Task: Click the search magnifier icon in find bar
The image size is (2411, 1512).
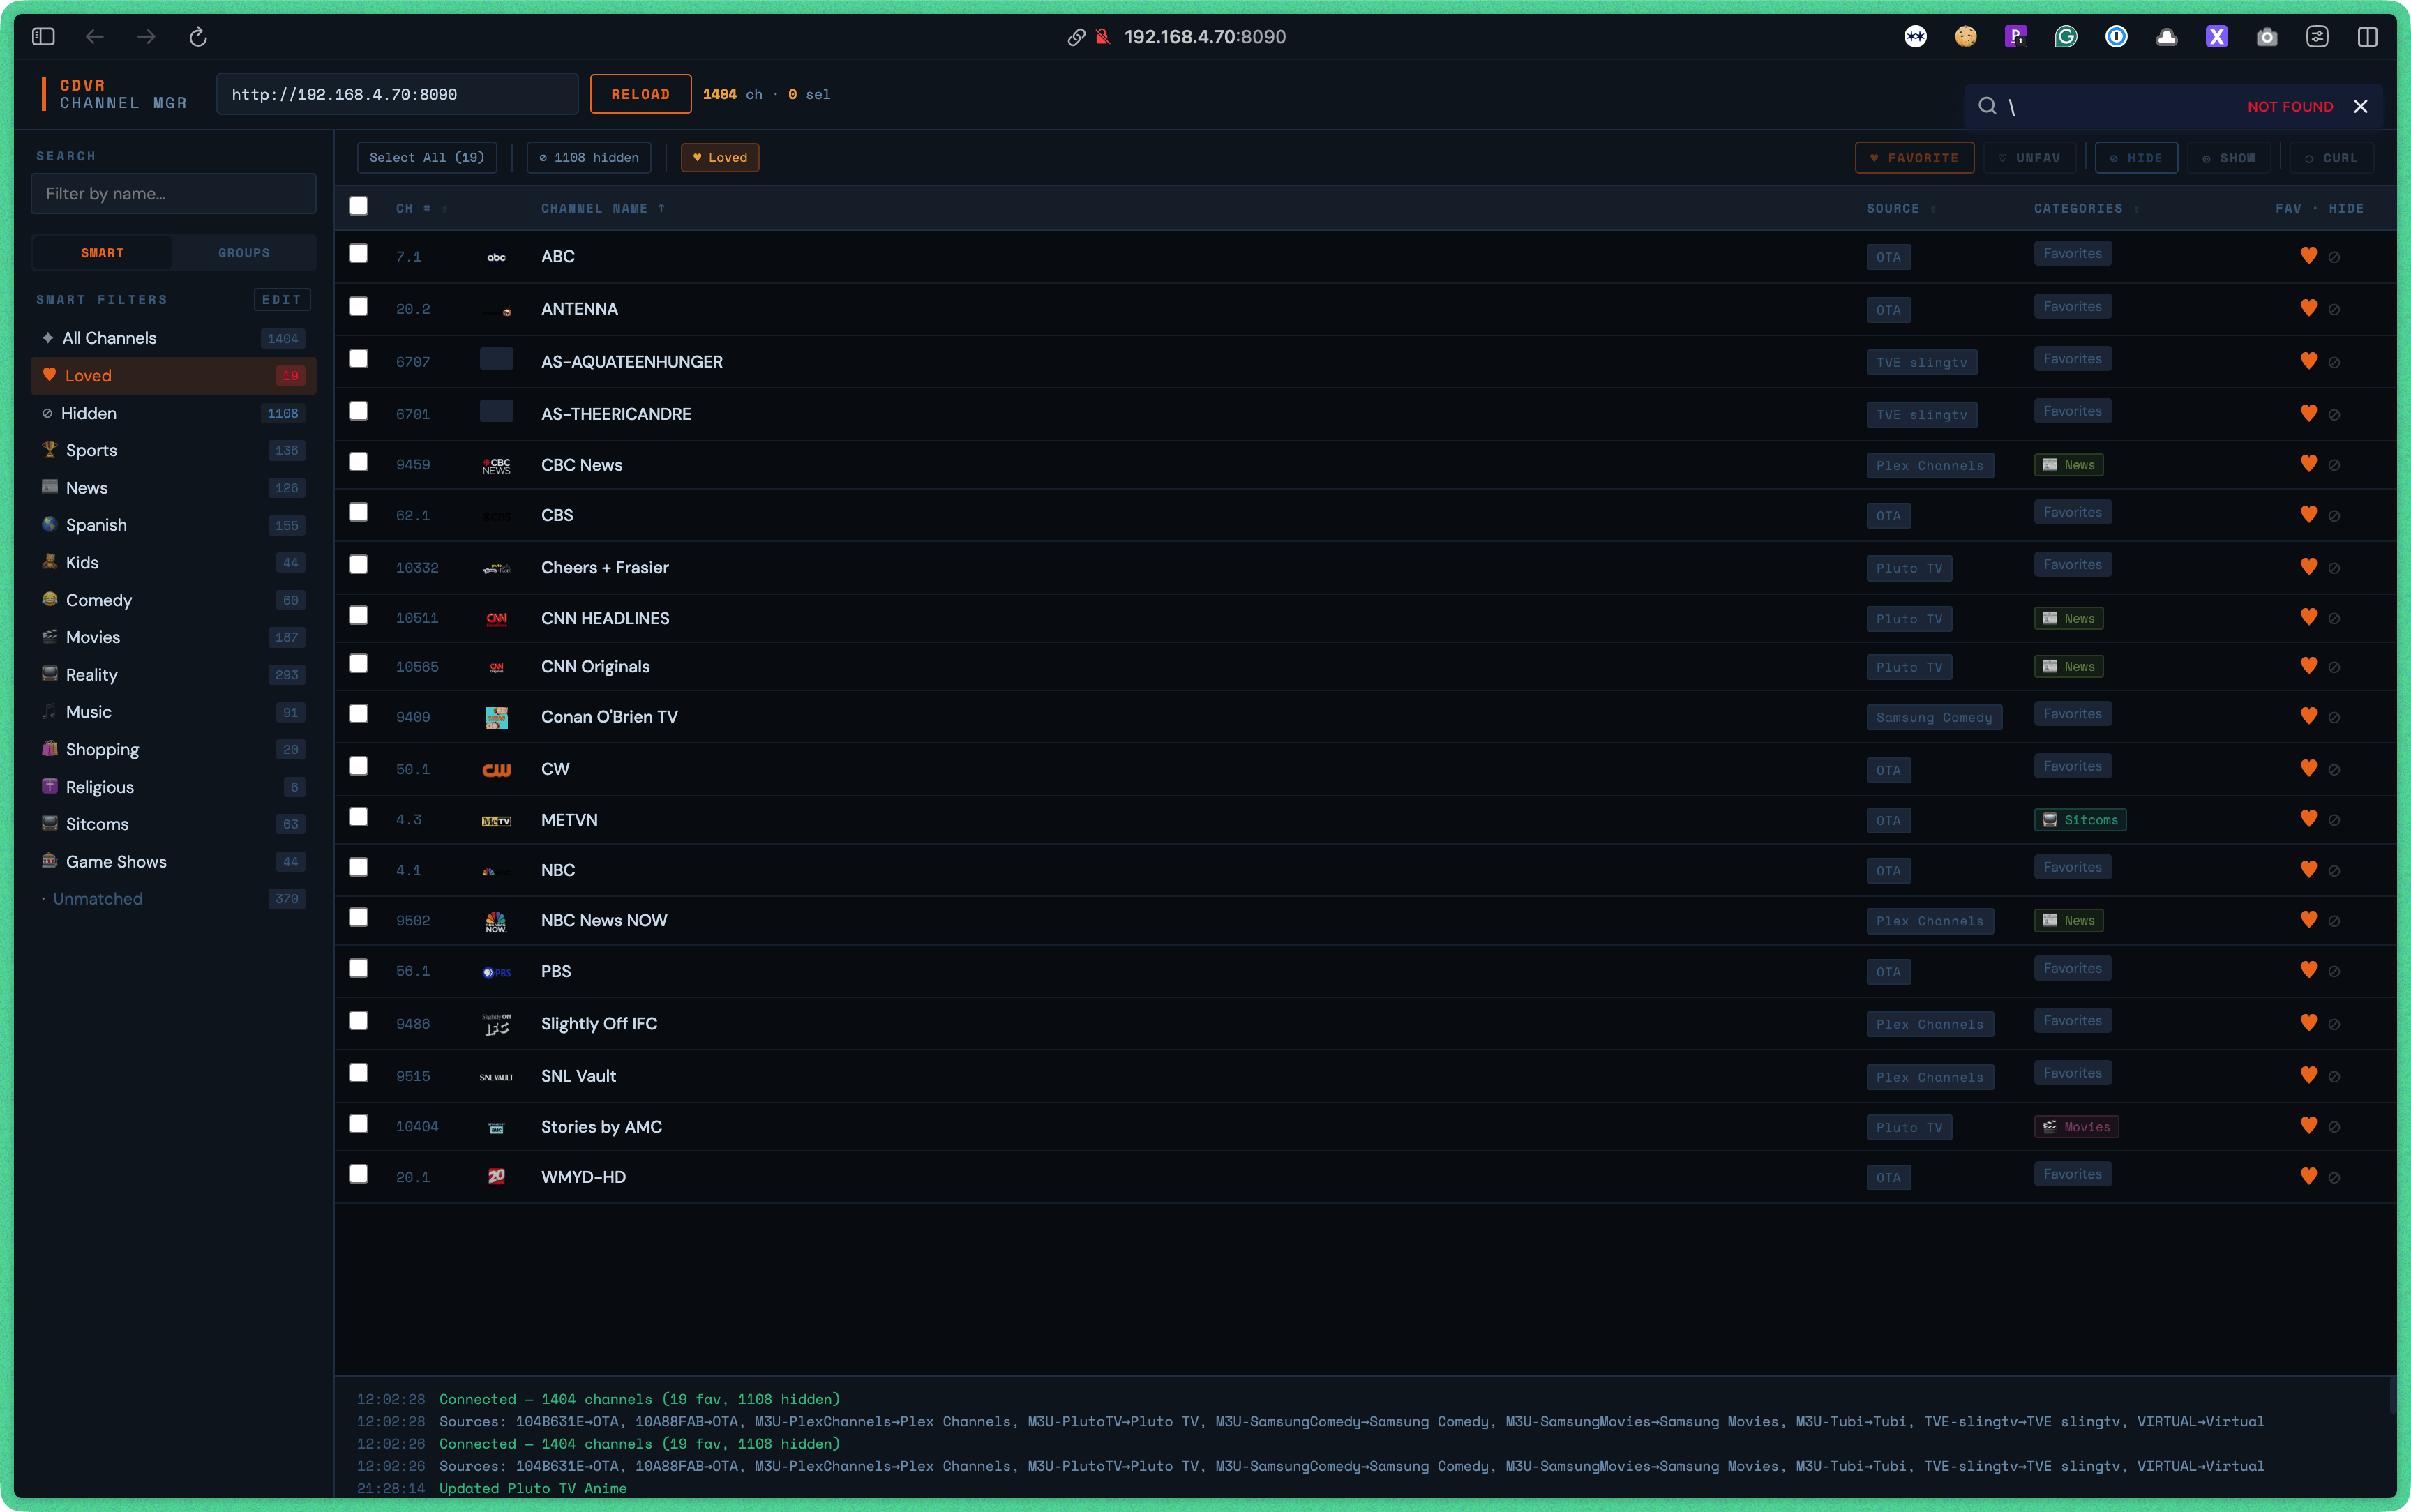Action: click(x=1987, y=106)
